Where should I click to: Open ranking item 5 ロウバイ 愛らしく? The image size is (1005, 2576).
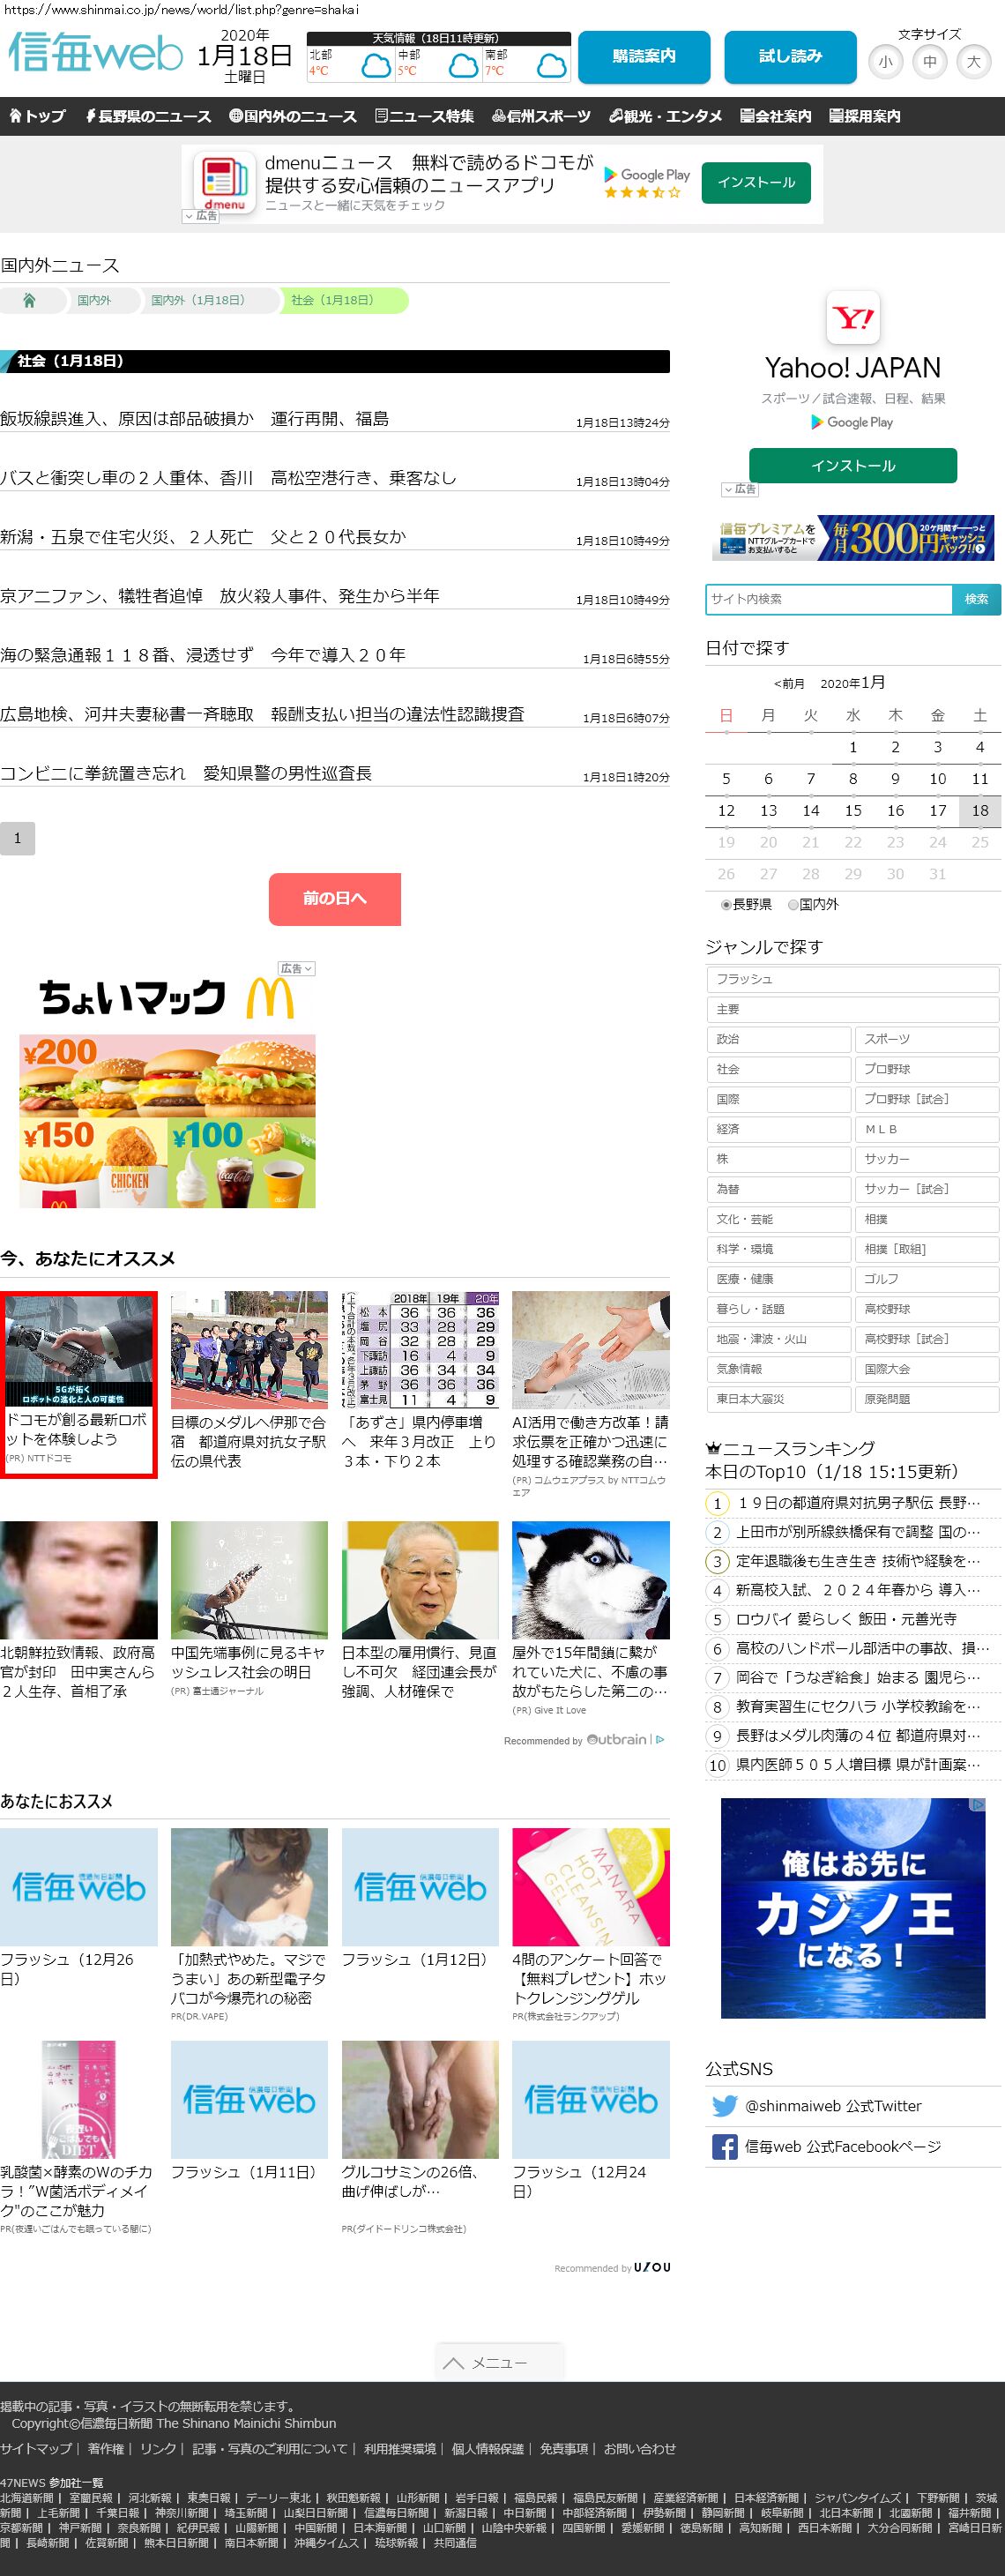[x=846, y=1618]
